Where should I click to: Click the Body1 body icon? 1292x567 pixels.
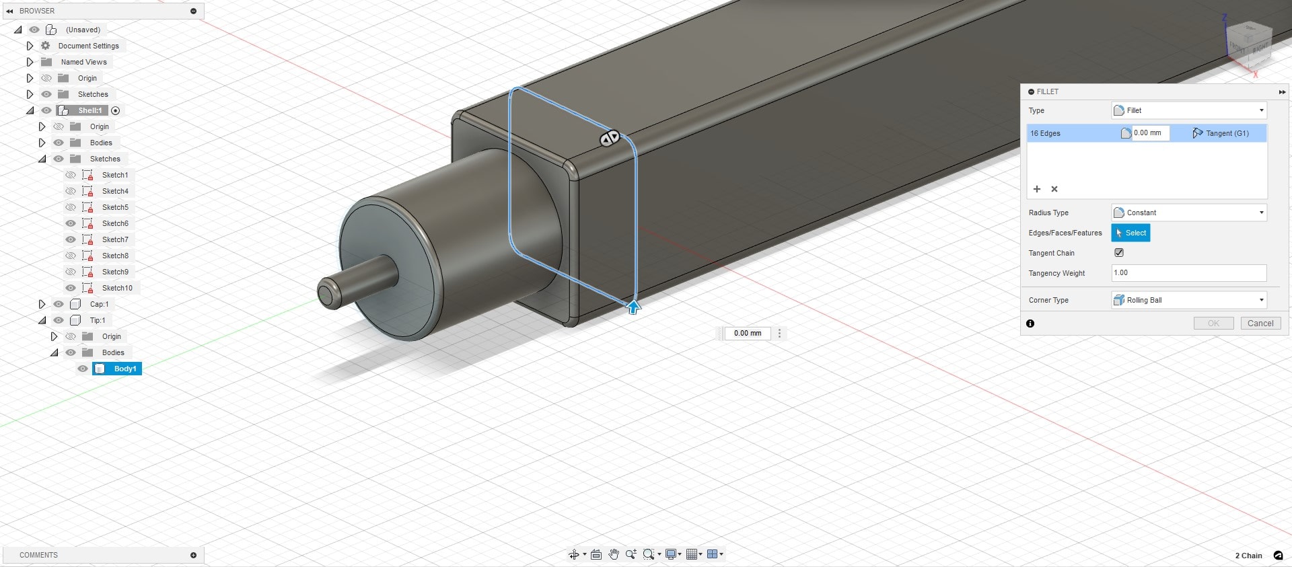coord(100,369)
